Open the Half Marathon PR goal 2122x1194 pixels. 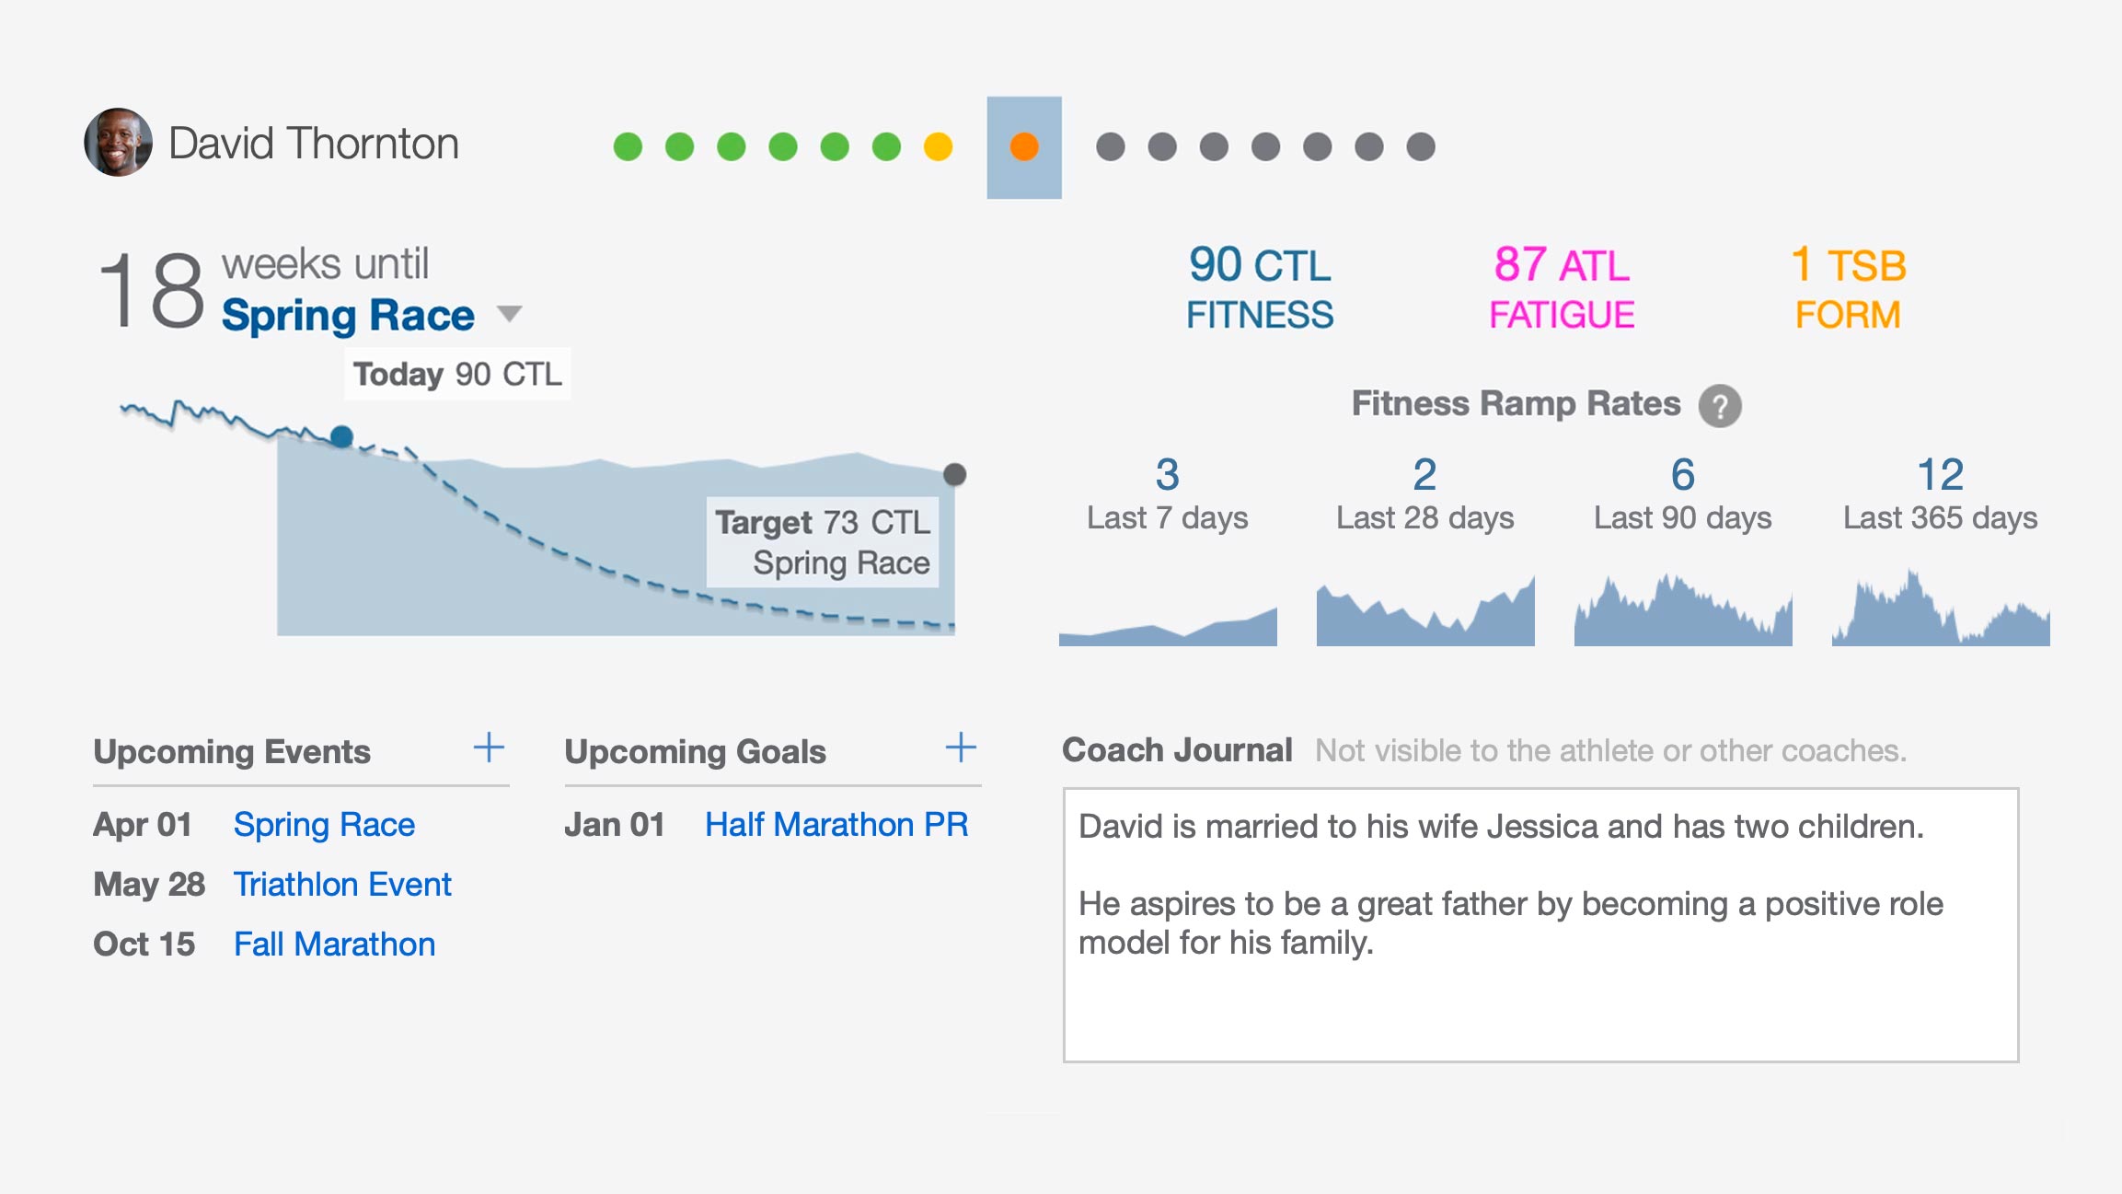(836, 825)
